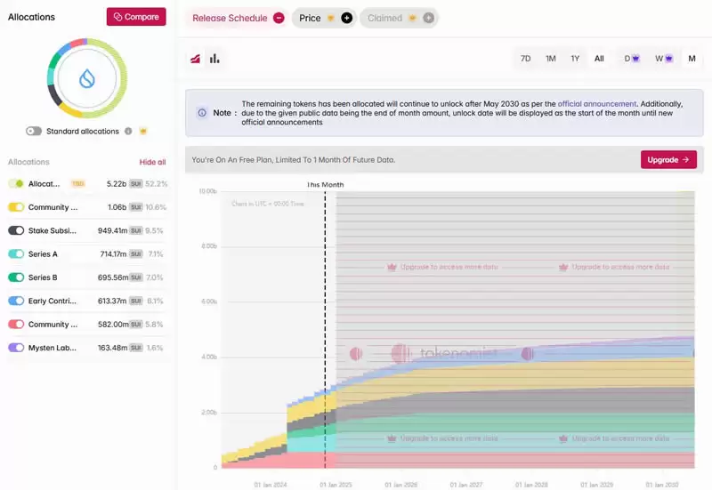Click the minus icon on Release Schedule

click(279, 18)
